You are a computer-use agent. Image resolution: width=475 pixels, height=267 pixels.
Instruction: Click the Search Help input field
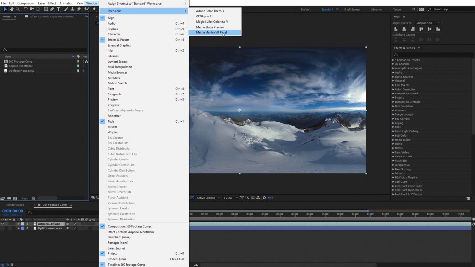pyautogui.click(x=452, y=9)
